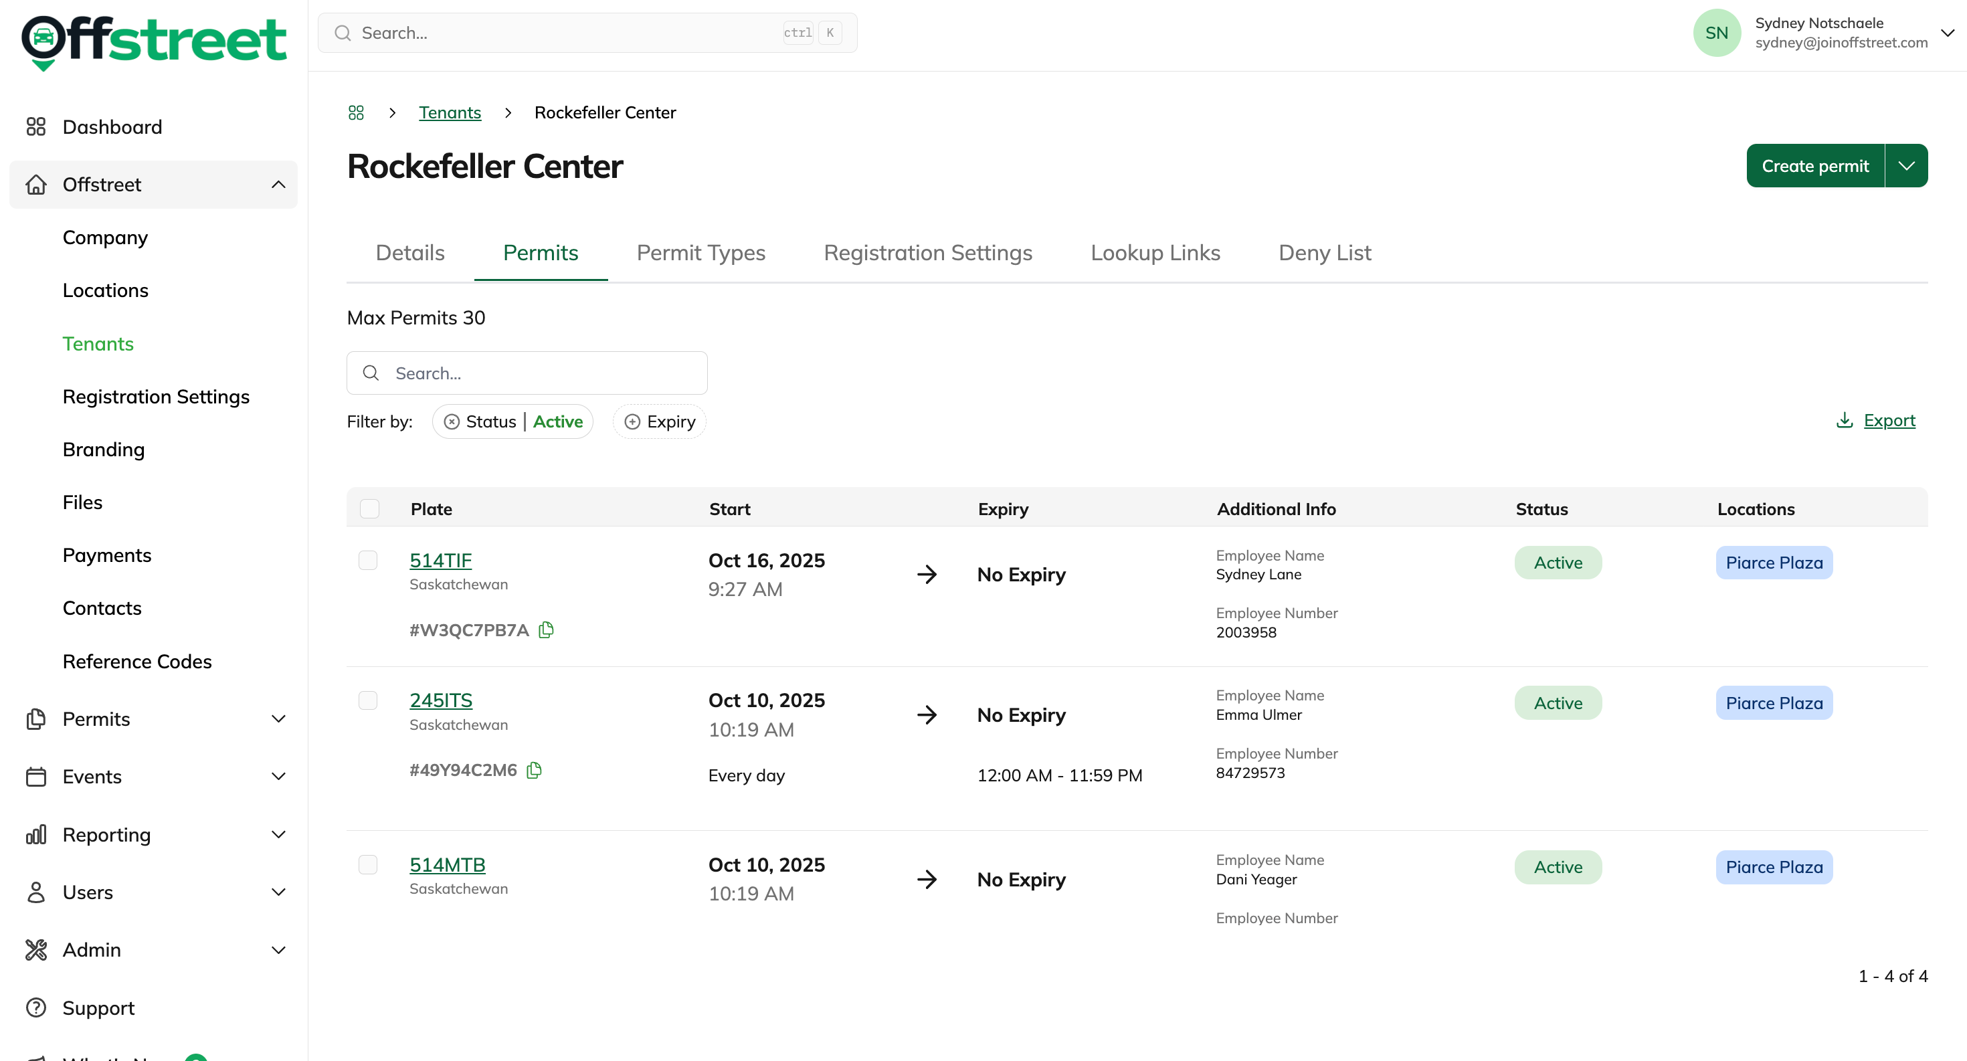Select the checkbox for plate 245ITS
The image size is (1967, 1061).
(368, 700)
